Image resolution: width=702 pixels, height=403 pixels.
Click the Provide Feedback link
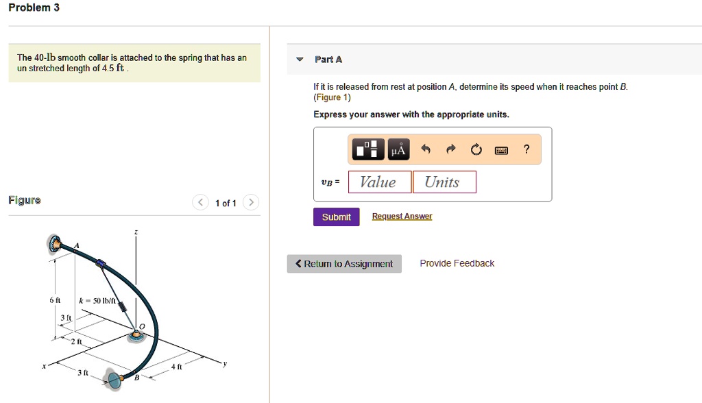pyautogui.click(x=456, y=262)
